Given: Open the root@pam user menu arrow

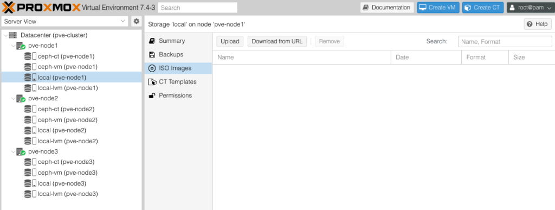Looking at the screenshot, I should tap(549, 8).
